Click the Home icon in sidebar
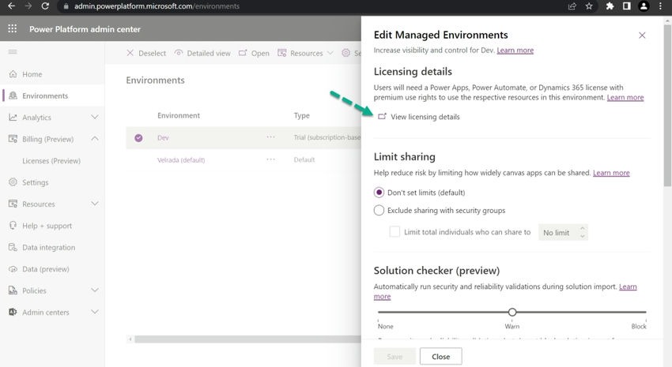The height and width of the screenshot is (367, 672). 13,74
